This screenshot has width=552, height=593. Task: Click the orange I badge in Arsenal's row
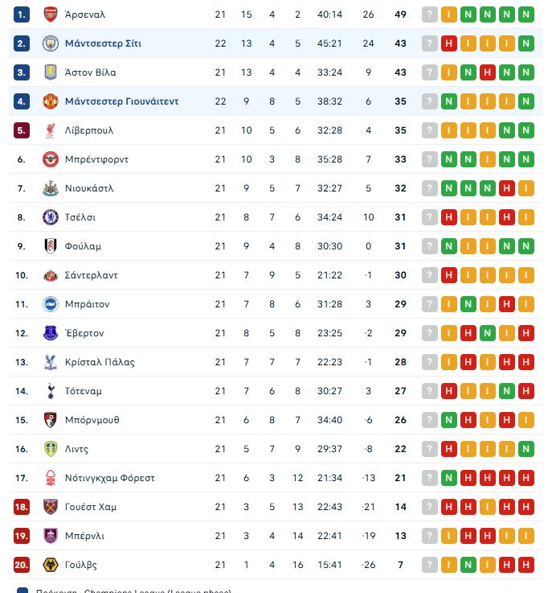(x=449, y=14)
